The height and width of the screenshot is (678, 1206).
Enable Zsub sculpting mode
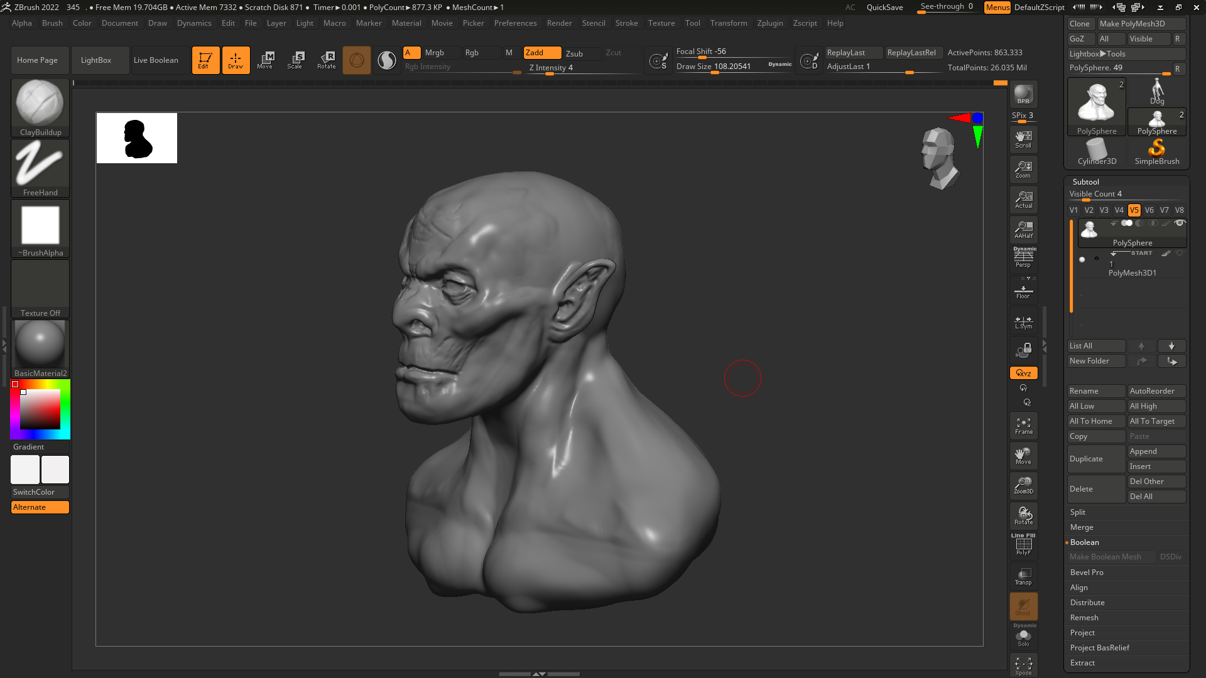[x=573, y=53]
